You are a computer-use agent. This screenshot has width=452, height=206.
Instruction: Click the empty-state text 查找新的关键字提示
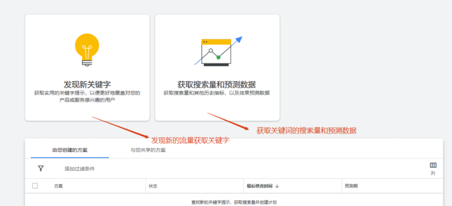point(233,202)
